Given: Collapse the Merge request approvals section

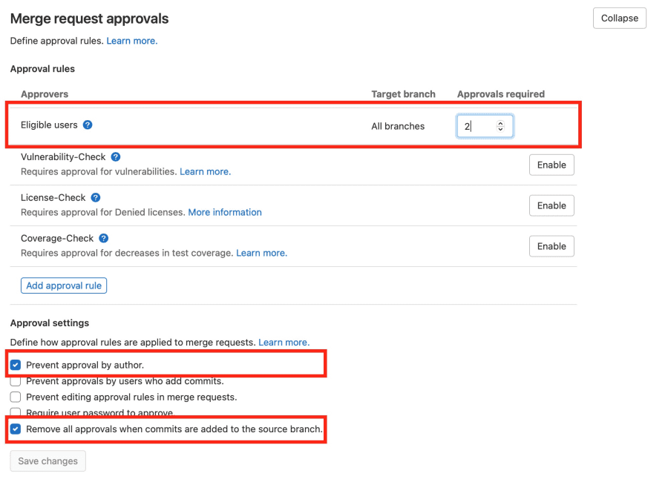Looking at the screenshot, I should 619,19.
